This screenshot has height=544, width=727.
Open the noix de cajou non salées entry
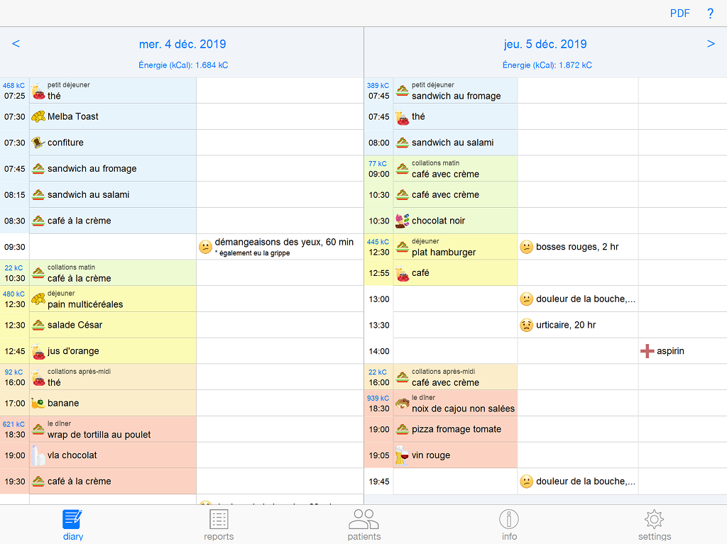(x=455, y=403)
